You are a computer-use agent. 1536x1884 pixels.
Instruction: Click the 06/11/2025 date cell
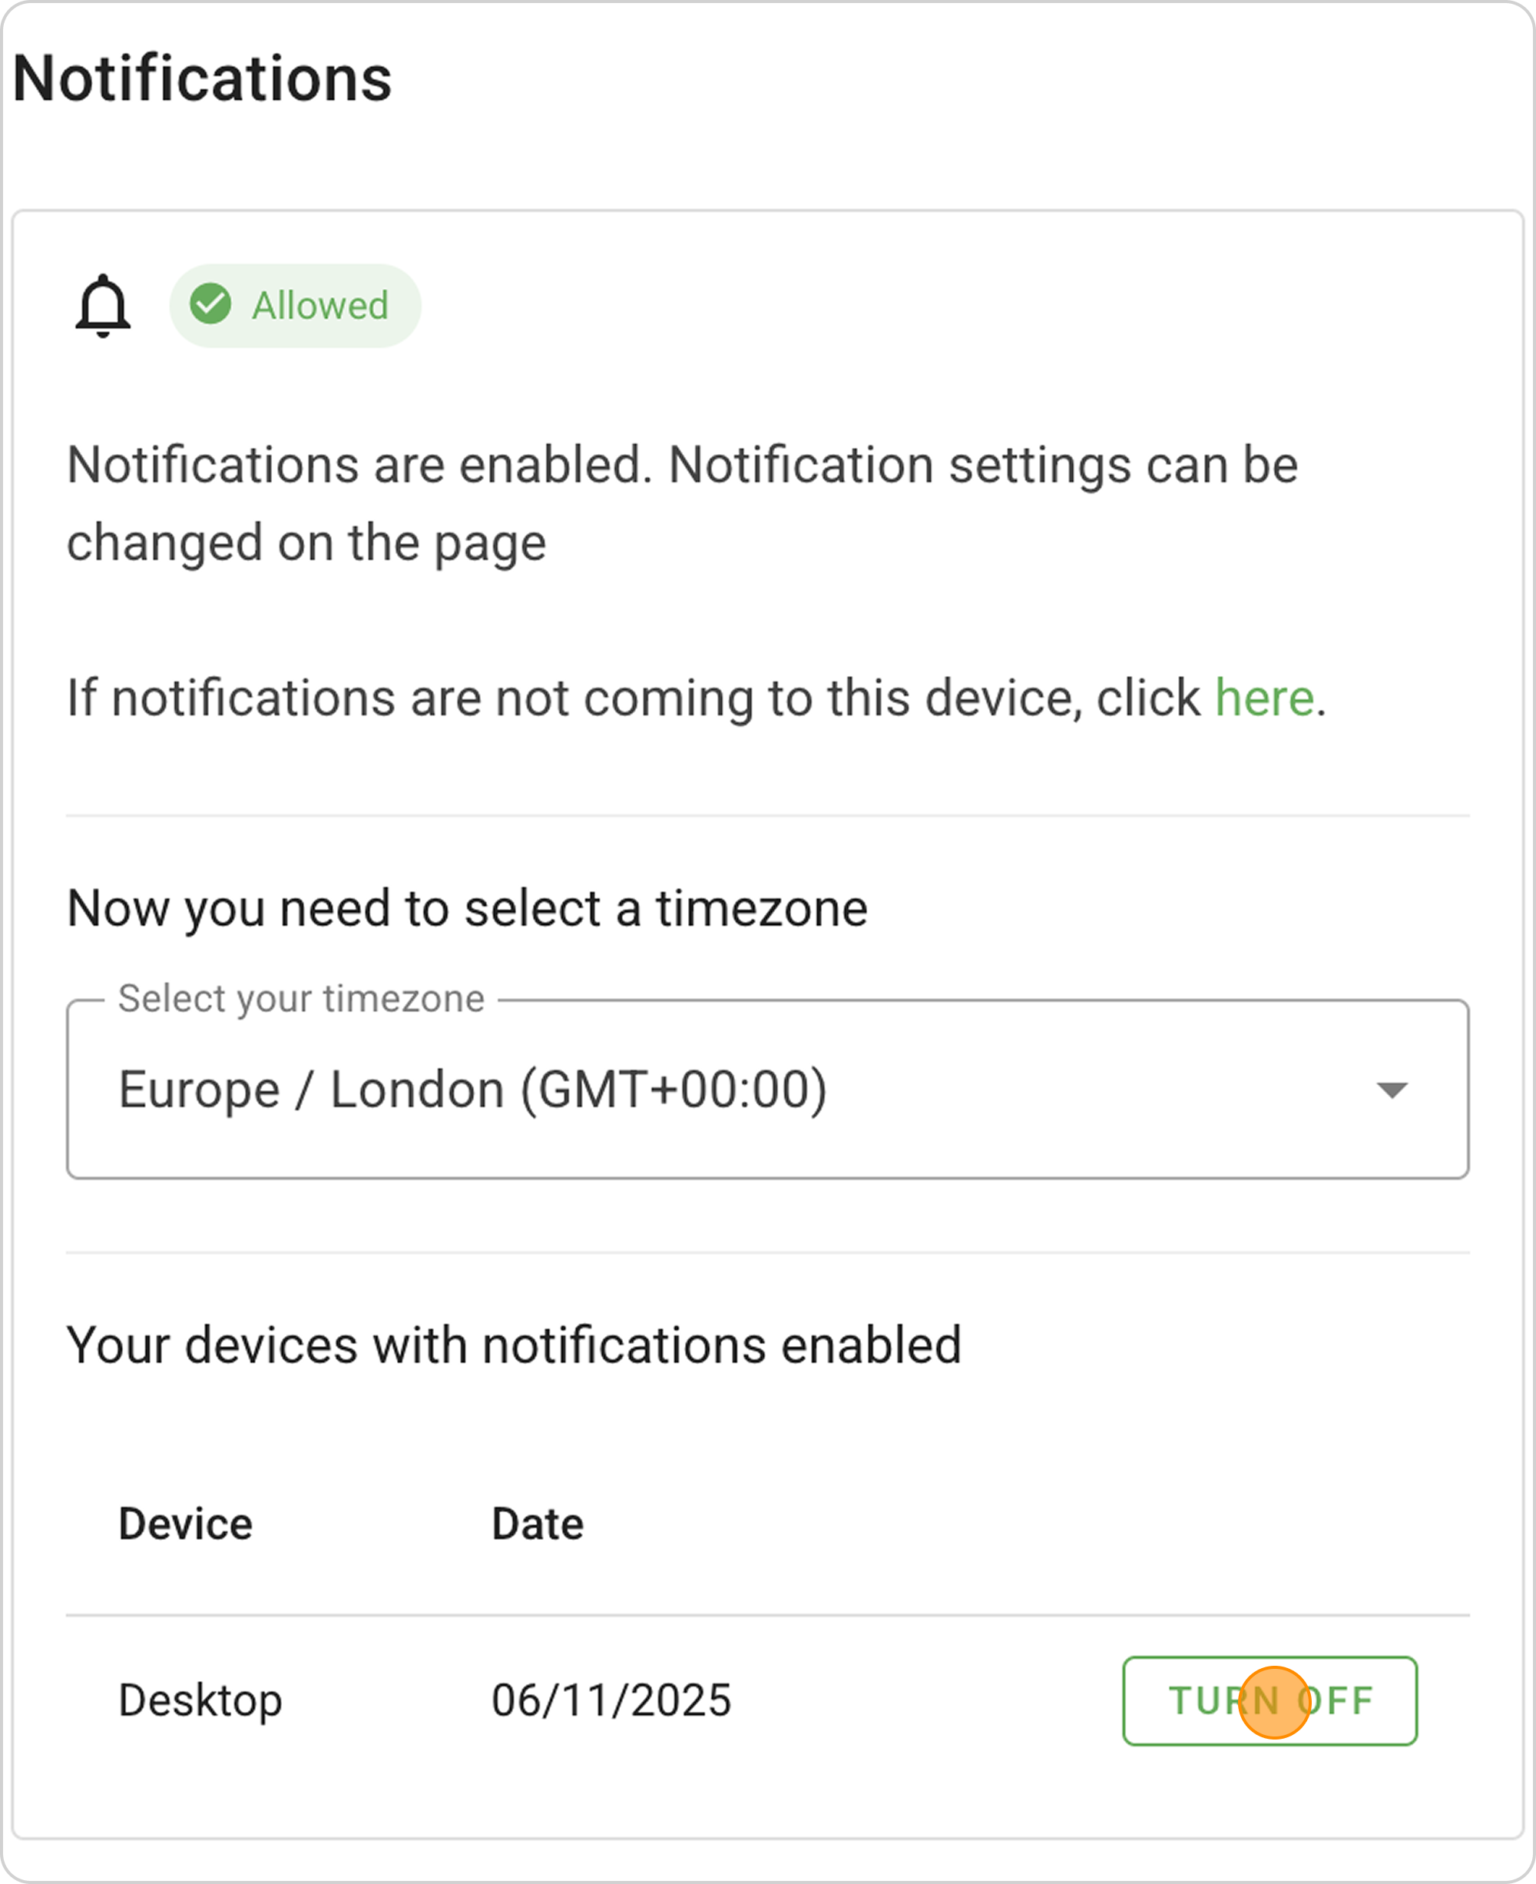[611, 1700]
